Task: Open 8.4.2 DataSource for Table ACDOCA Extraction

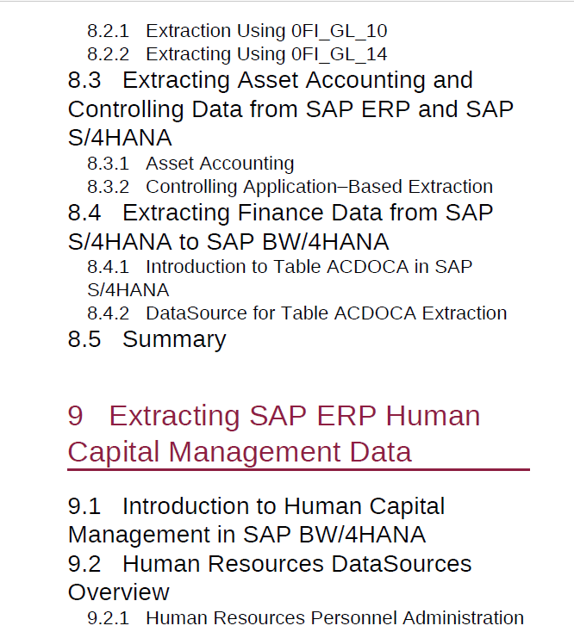Action: click(x=296, y=313)
